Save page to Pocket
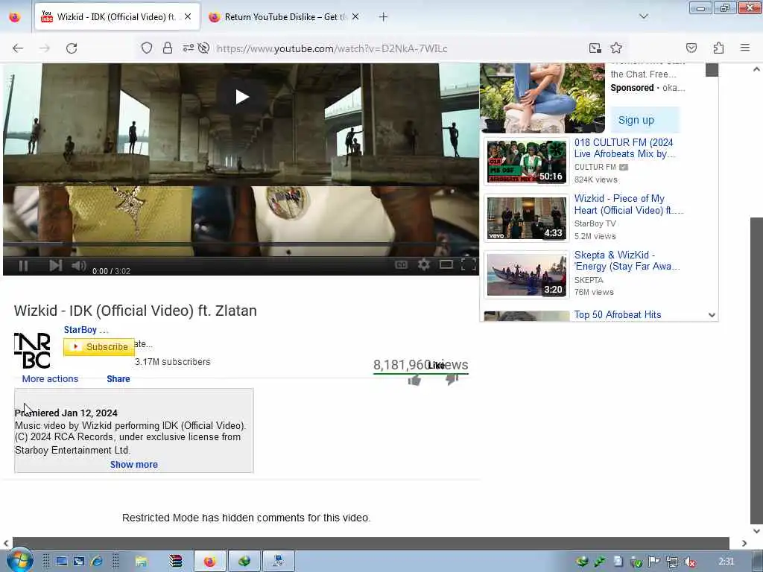This screenshot has height=572, width=763. pos(691,48)
